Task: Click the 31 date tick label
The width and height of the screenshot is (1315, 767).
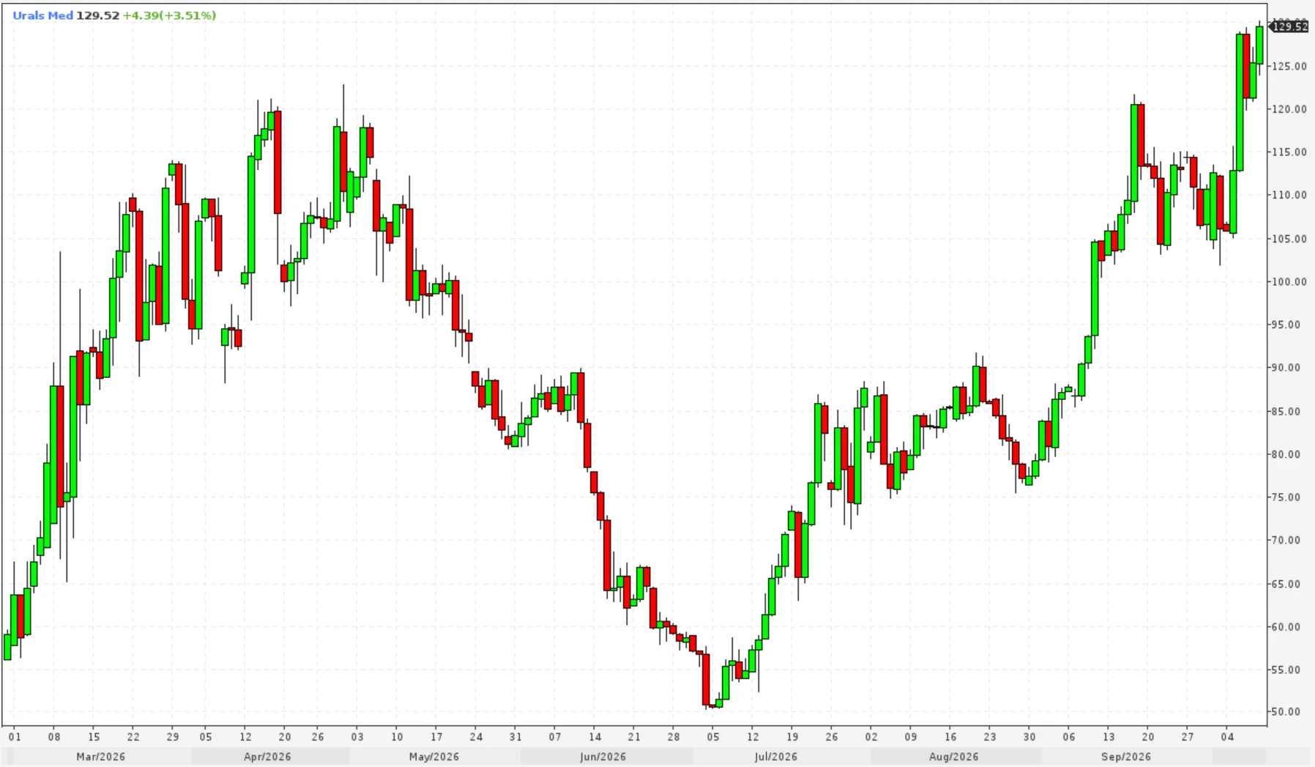Action: click(515, 737)
